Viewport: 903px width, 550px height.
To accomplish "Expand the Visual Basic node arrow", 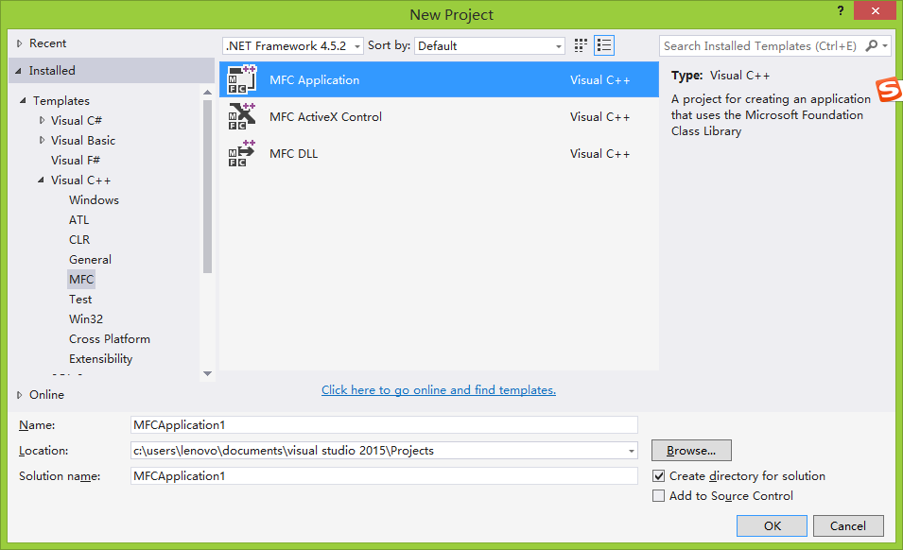I will point(42,141).
